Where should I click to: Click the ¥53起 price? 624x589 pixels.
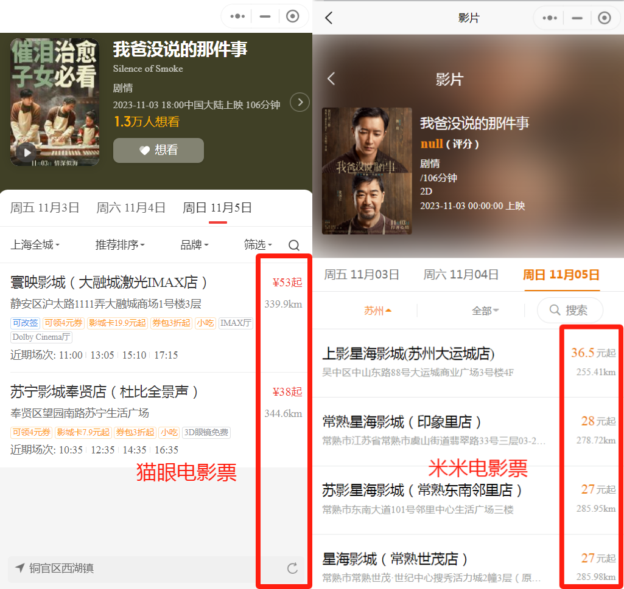[287, 283]
